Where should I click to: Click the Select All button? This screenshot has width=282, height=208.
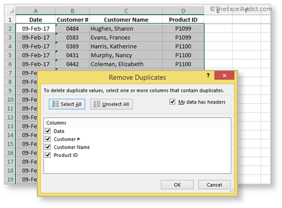point(67,104)
